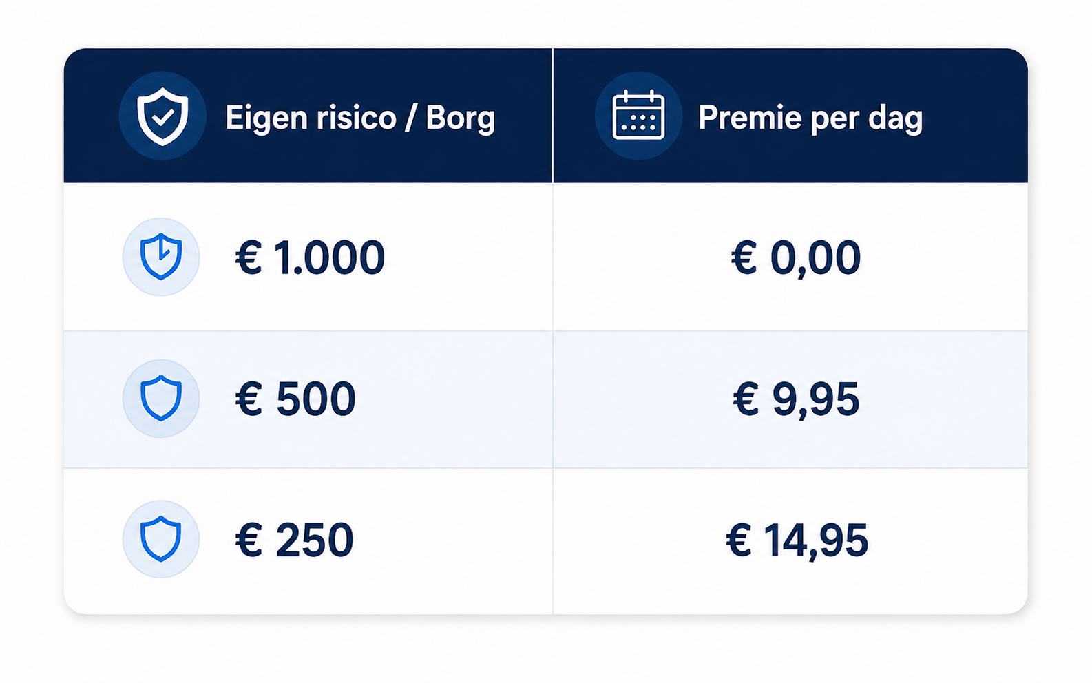Click the € 14,95 premium value
This screenshot has height=683, width=1092.
tap(797, 540)
